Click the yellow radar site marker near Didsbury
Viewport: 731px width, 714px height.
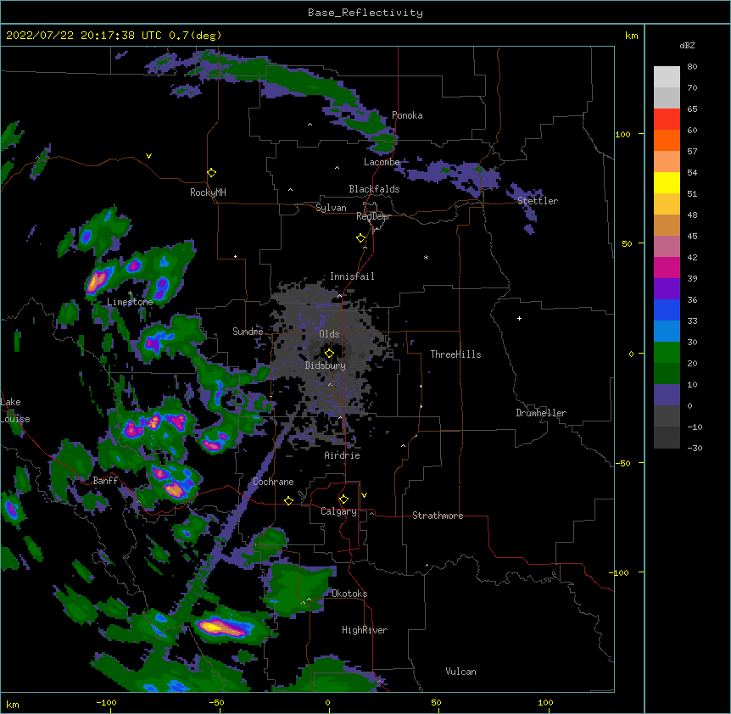click(x=329, y=353)
